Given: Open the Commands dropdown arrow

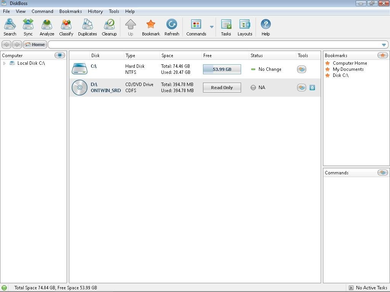Looking at the screenshot, I should (212, 27).
